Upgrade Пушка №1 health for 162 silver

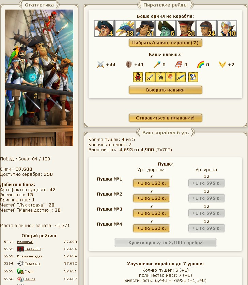151,183
